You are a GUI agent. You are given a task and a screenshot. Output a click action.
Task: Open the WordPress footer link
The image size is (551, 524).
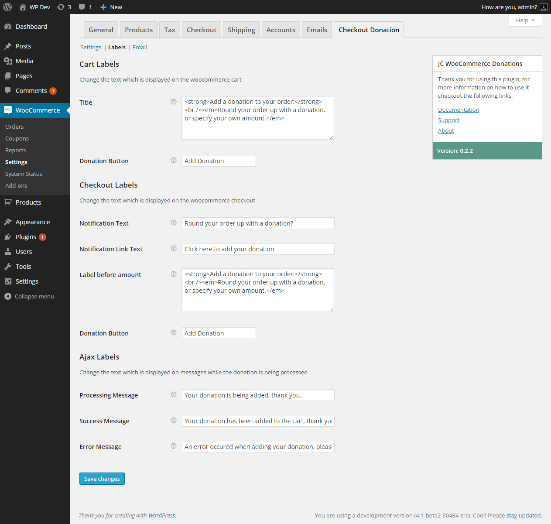coord(161,515)
